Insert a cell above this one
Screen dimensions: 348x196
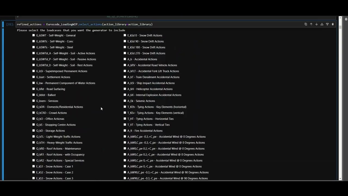point(322,24)
